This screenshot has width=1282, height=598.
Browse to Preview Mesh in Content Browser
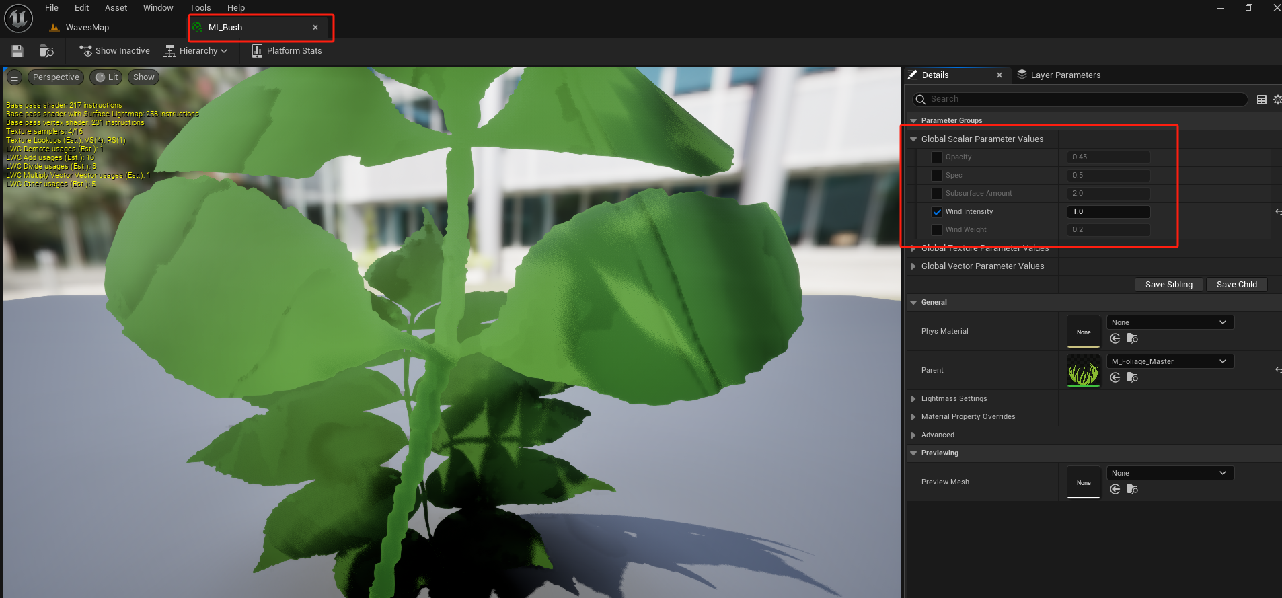(1133, 489)
